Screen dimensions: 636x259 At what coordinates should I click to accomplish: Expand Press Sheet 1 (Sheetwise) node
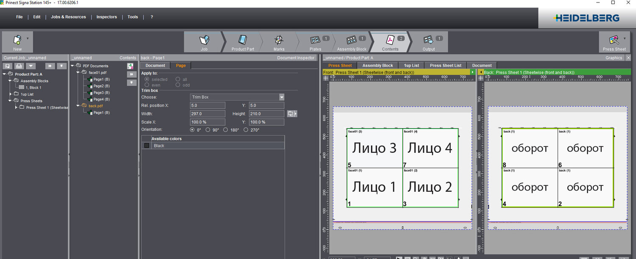(16, 107)
